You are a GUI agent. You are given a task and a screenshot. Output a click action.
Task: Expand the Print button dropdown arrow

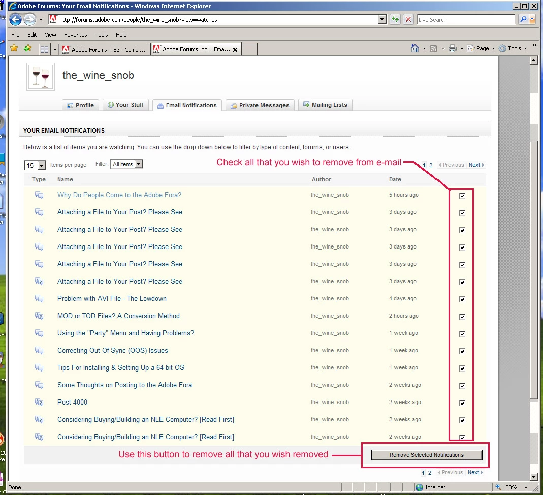[462, 49]
